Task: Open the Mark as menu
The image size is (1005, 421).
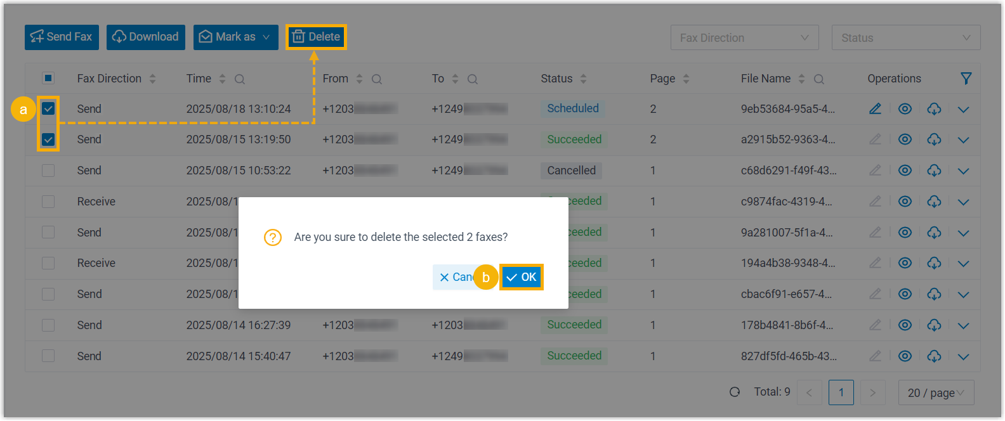Action: coord(235,37)
